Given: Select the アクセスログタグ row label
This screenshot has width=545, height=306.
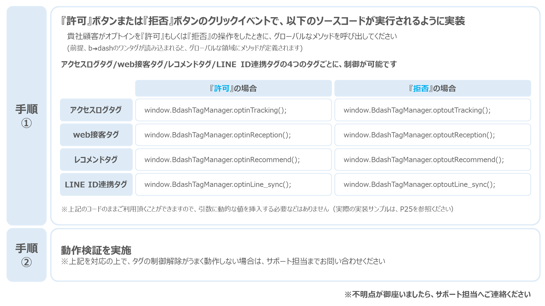Looking at the screenshot, I should coord(96,110).
